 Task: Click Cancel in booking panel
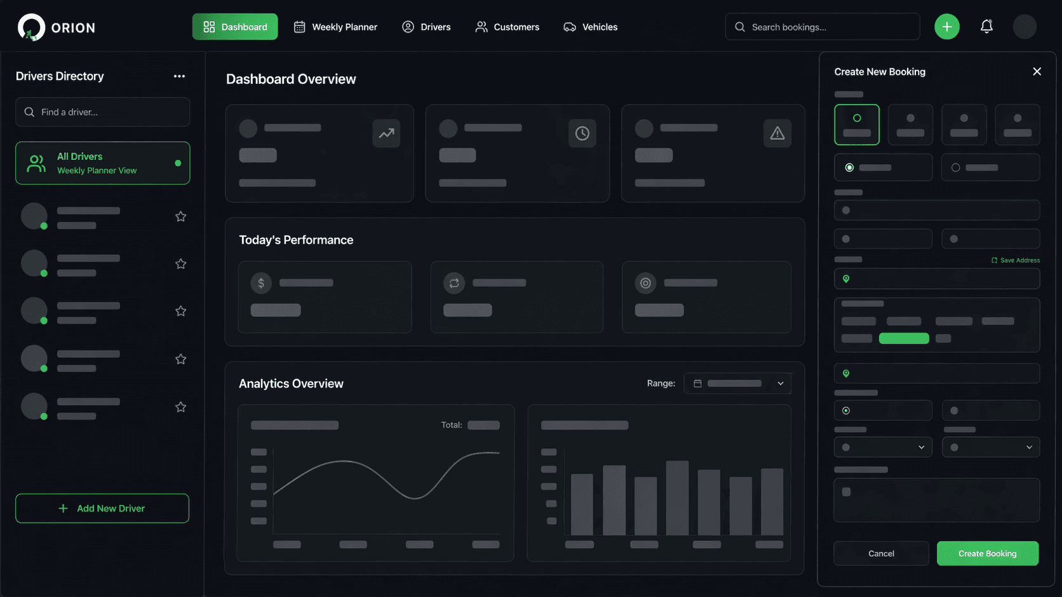(881, 553)
